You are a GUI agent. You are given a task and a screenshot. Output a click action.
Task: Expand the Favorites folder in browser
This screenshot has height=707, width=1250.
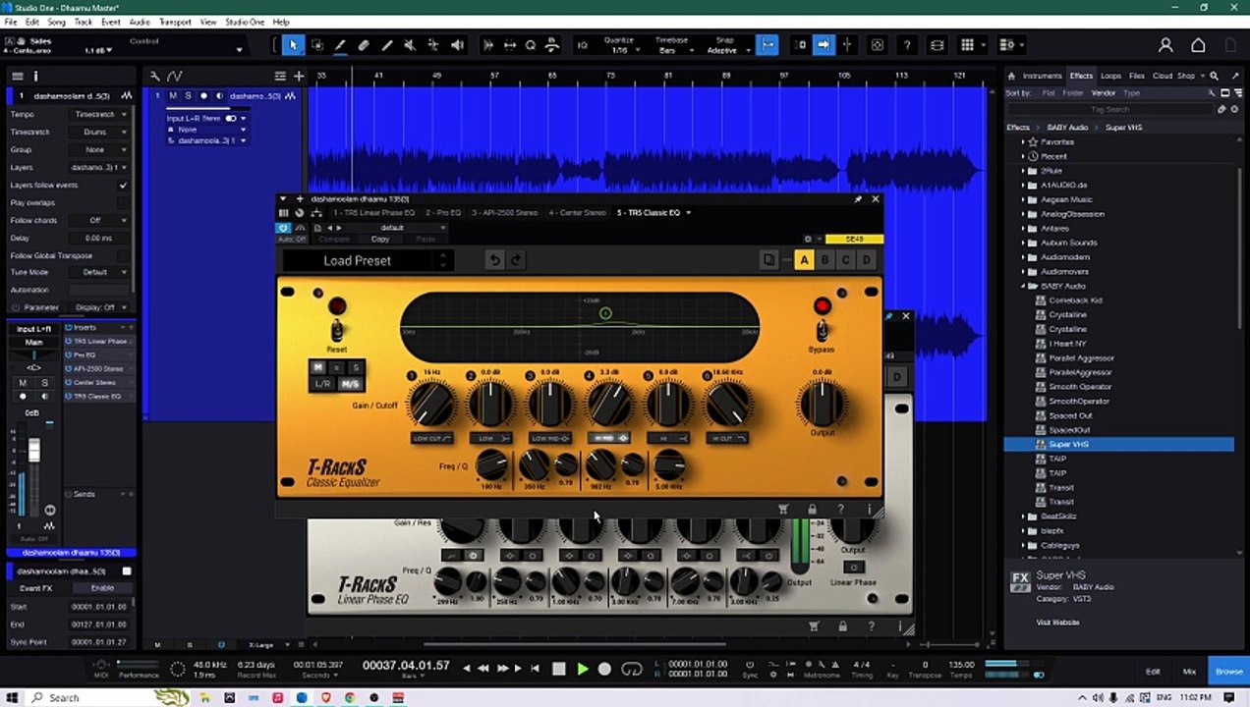tap(1023, 141)
